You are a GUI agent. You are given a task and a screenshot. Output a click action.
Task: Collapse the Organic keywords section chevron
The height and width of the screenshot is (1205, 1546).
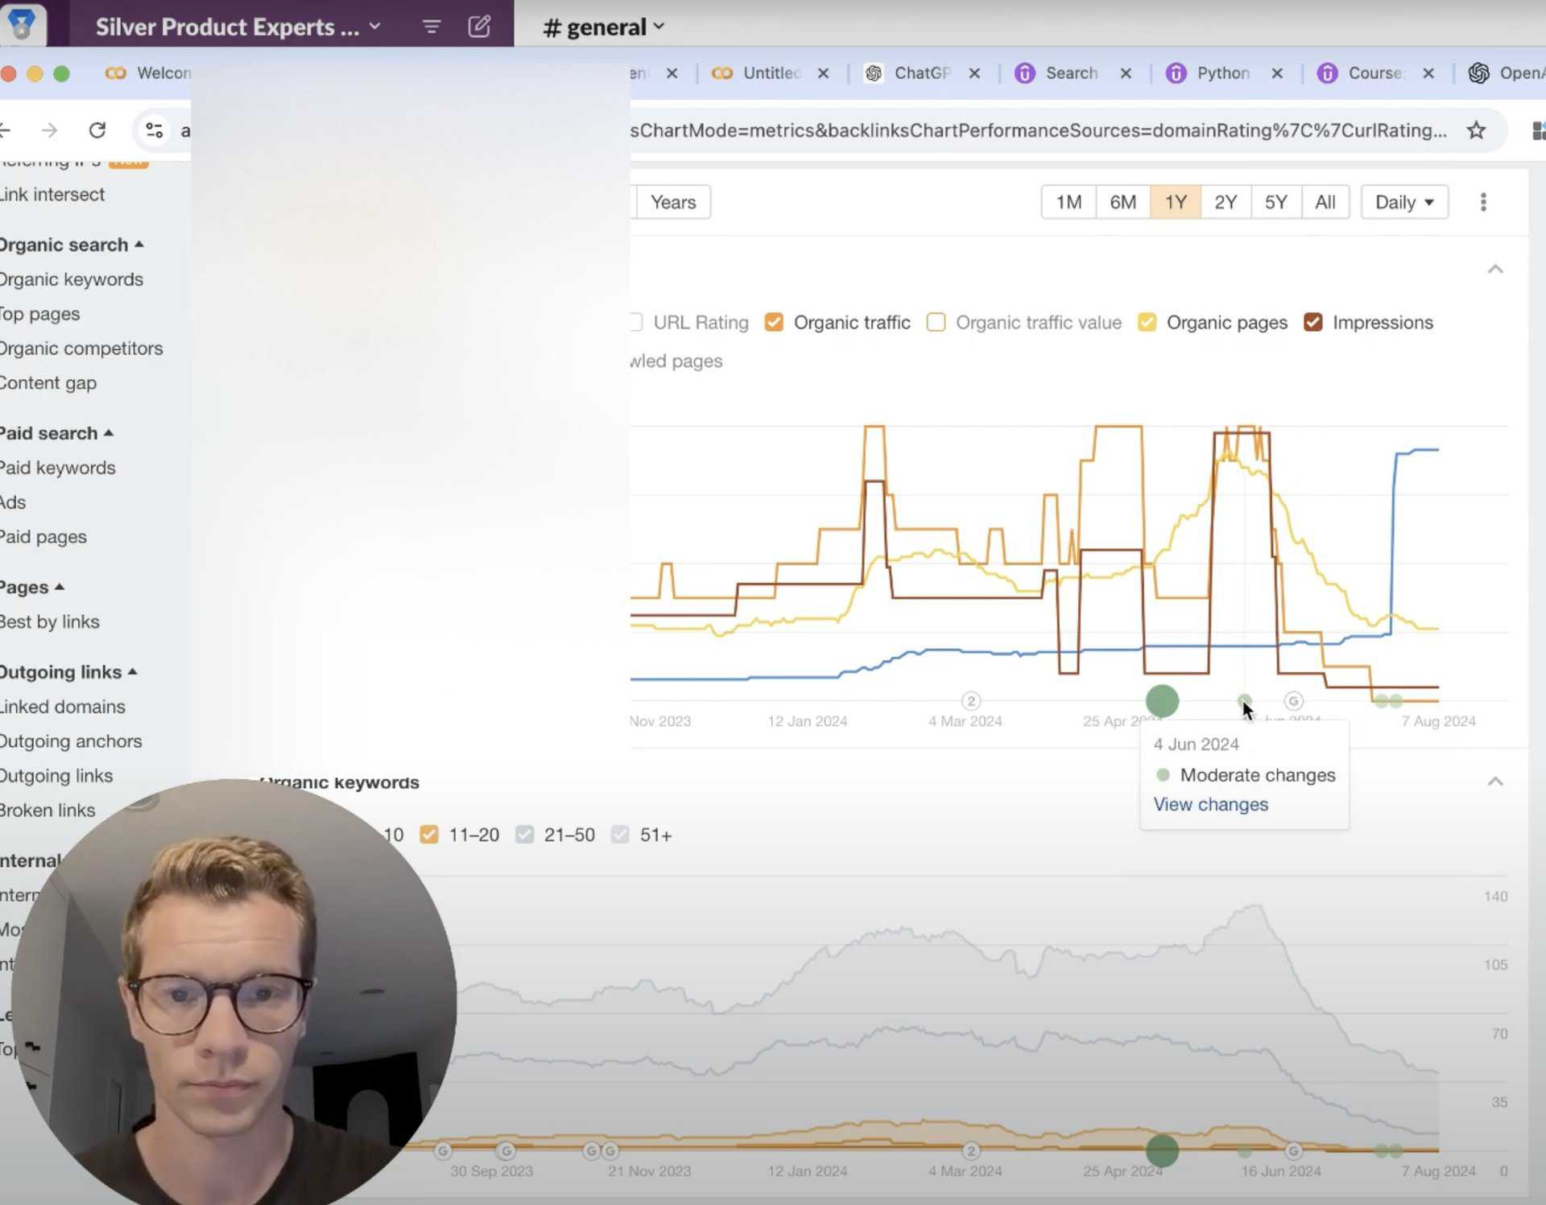point(1495,781)
